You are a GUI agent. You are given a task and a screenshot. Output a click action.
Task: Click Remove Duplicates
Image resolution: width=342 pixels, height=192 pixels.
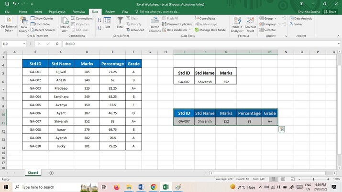177,24
